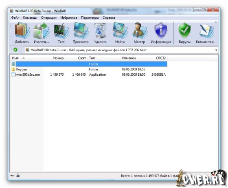Image resolution: width=228 pixels, height=188 pixels.
Task: Select the Keygen folder in list
Action: (21, 69)
